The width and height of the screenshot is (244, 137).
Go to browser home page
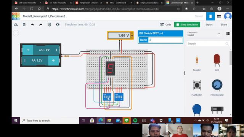(39, 9)
